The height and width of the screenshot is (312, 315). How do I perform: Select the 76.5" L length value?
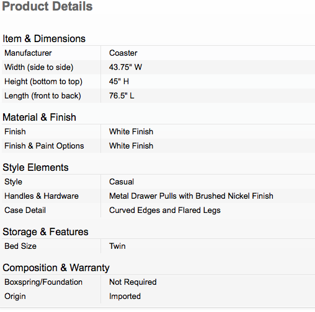coord(122,96)
